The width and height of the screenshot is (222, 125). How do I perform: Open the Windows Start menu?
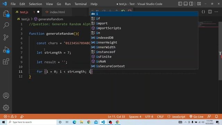pyautogui.click(x=3, y=122)
